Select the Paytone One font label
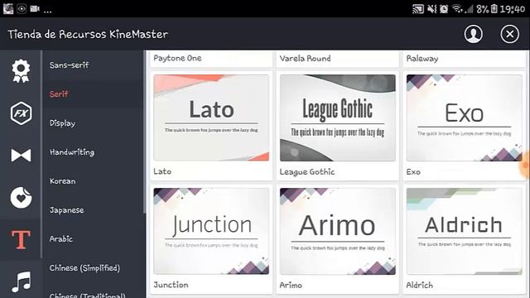Viewport: 530px width, 298px height. 177,58
